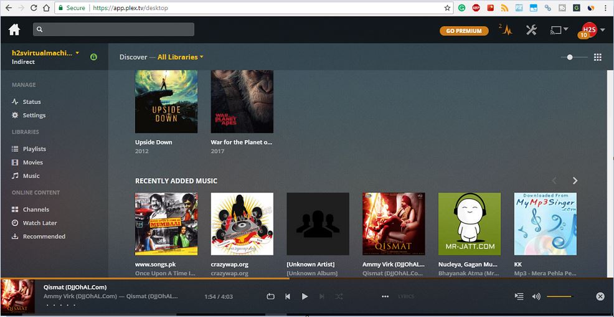Viewport: 614px width, 317px height.
Task: Skip to previous track
Action: [288, 296]
